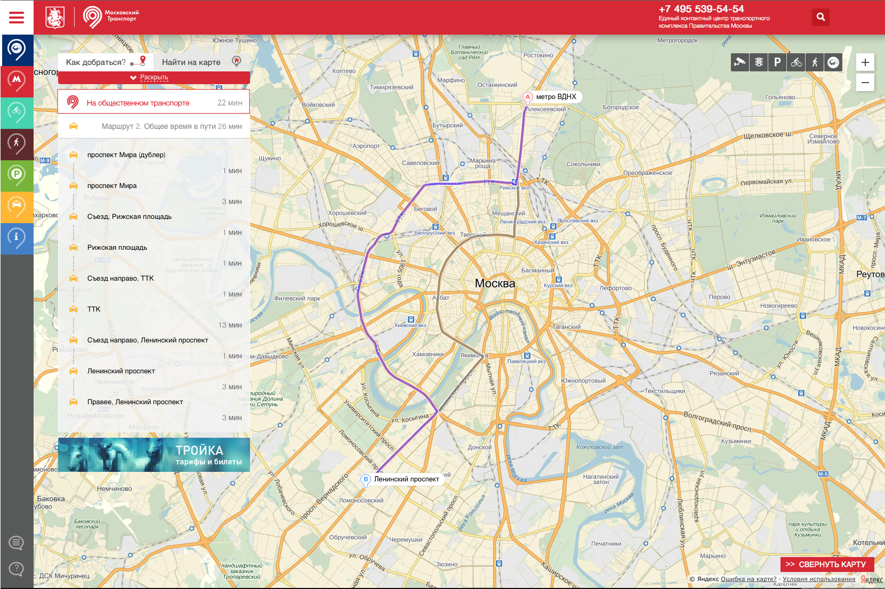Open the taxi sidebar section
This screenshot has height=589, width=885.
(17, 207)
